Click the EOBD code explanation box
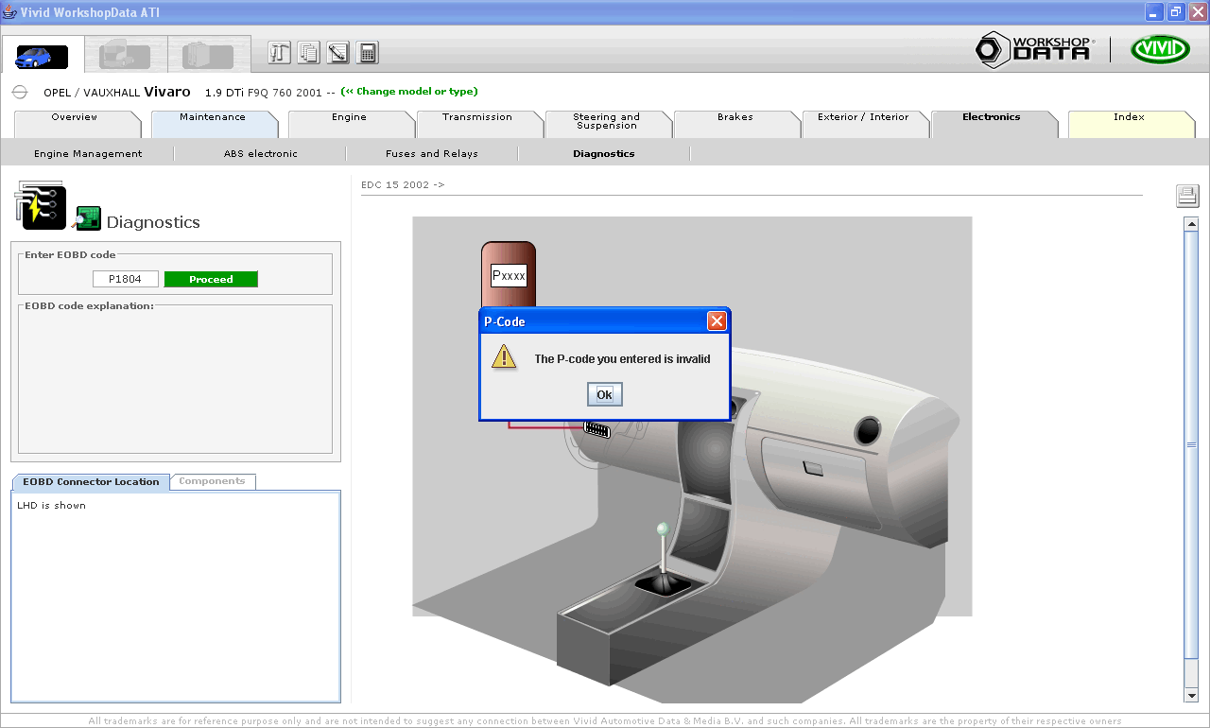Viewport: 1210px width, 728px height. (175, 378)
